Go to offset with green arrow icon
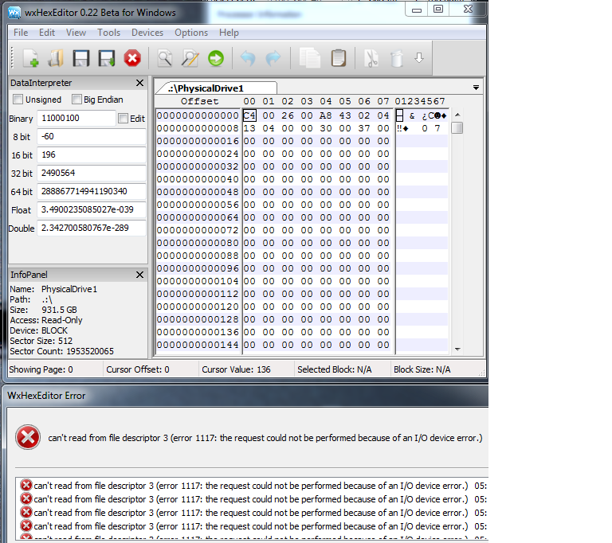The height and width of the screenshot is (543, 612). coord(216,58)
